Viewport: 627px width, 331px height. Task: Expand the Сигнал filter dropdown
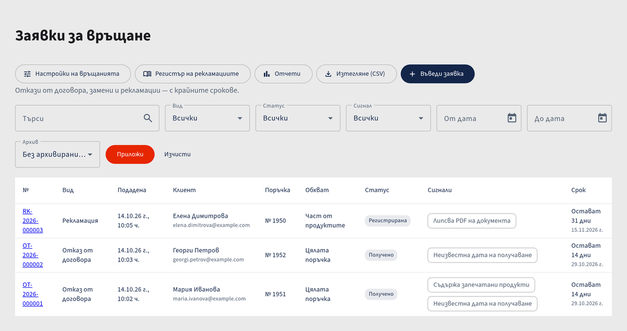(388, 118)
